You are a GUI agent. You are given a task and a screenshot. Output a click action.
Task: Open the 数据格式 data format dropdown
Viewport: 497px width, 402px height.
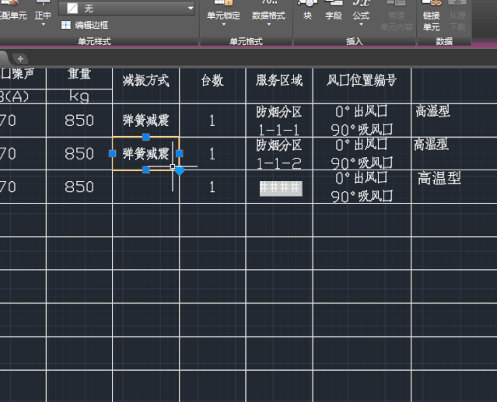click(268, 13)
